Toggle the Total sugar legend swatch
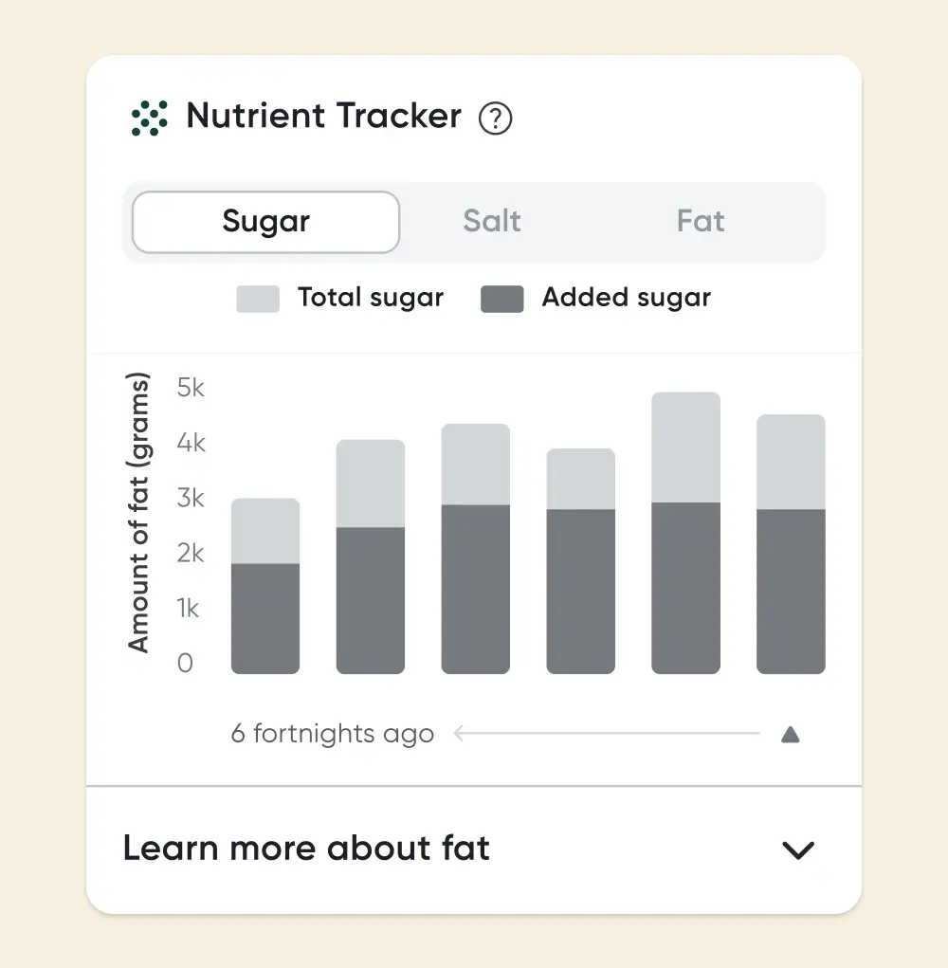 258,299
